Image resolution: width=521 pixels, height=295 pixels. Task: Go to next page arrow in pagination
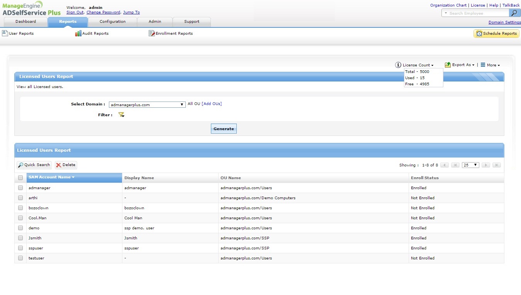click(x=485, y=165)
